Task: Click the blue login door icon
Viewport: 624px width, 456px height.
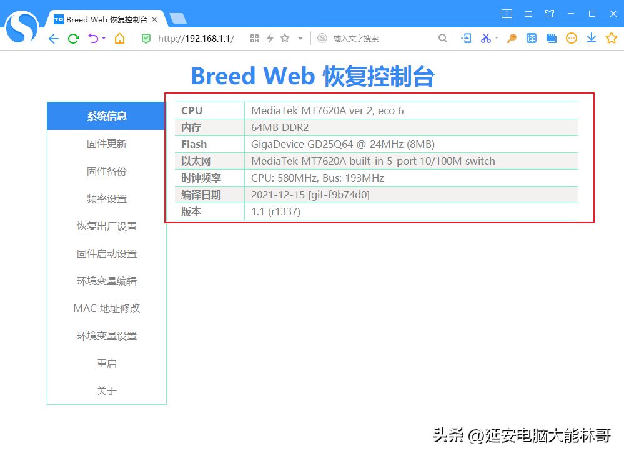Action: (x=466, y=38)
